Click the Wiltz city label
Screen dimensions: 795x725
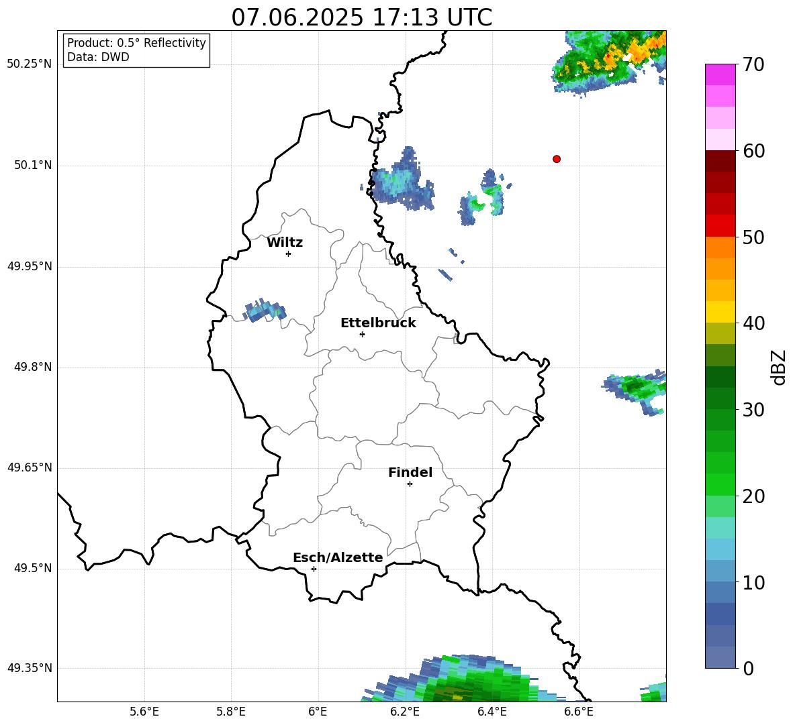pos(285,243)
